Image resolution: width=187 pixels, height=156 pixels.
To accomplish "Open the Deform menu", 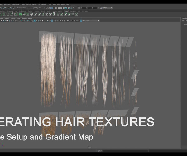I will 35,5.
